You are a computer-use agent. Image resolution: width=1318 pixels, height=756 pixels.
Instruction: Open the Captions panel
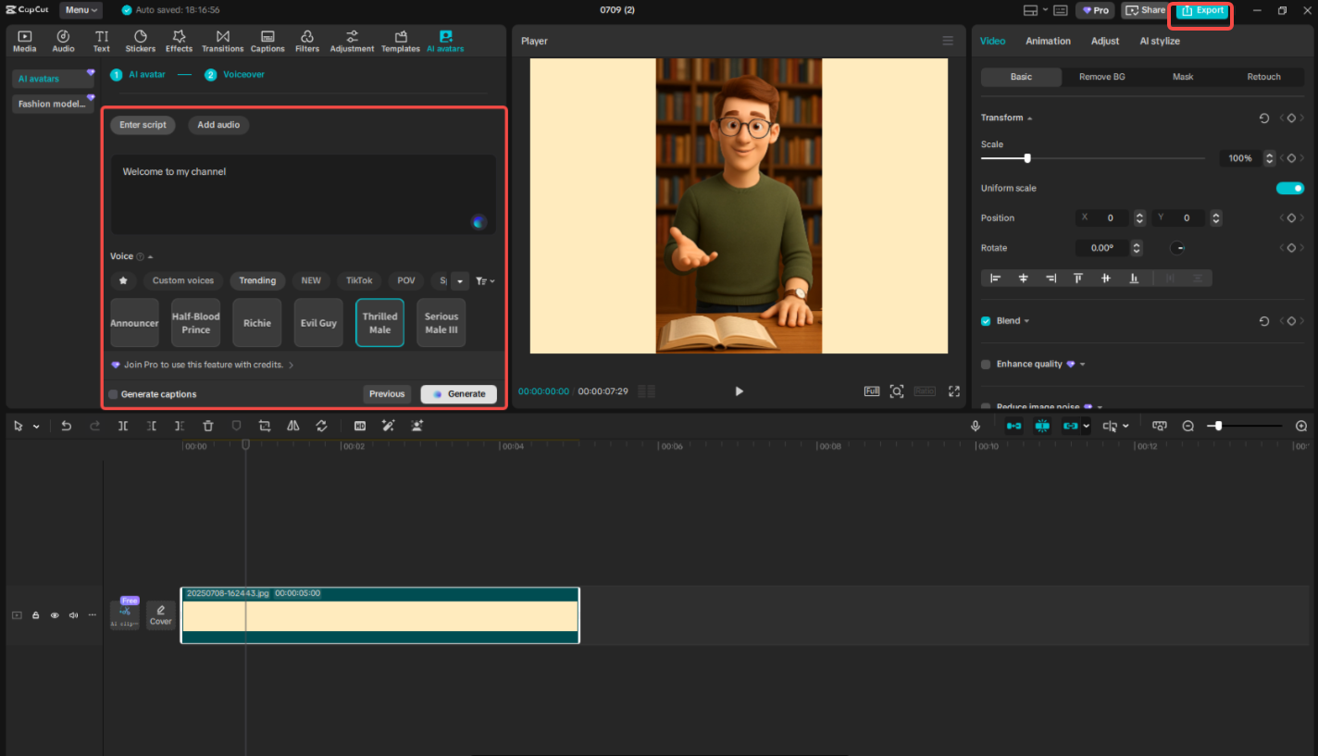tap(267, 40)
